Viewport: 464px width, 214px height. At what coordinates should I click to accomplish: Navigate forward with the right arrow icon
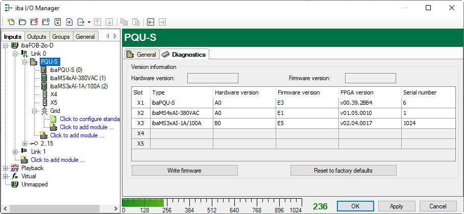point(162,22)
